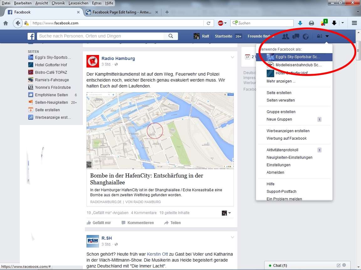
Task: Click Teilen to share the post
Action: point(172,223)
